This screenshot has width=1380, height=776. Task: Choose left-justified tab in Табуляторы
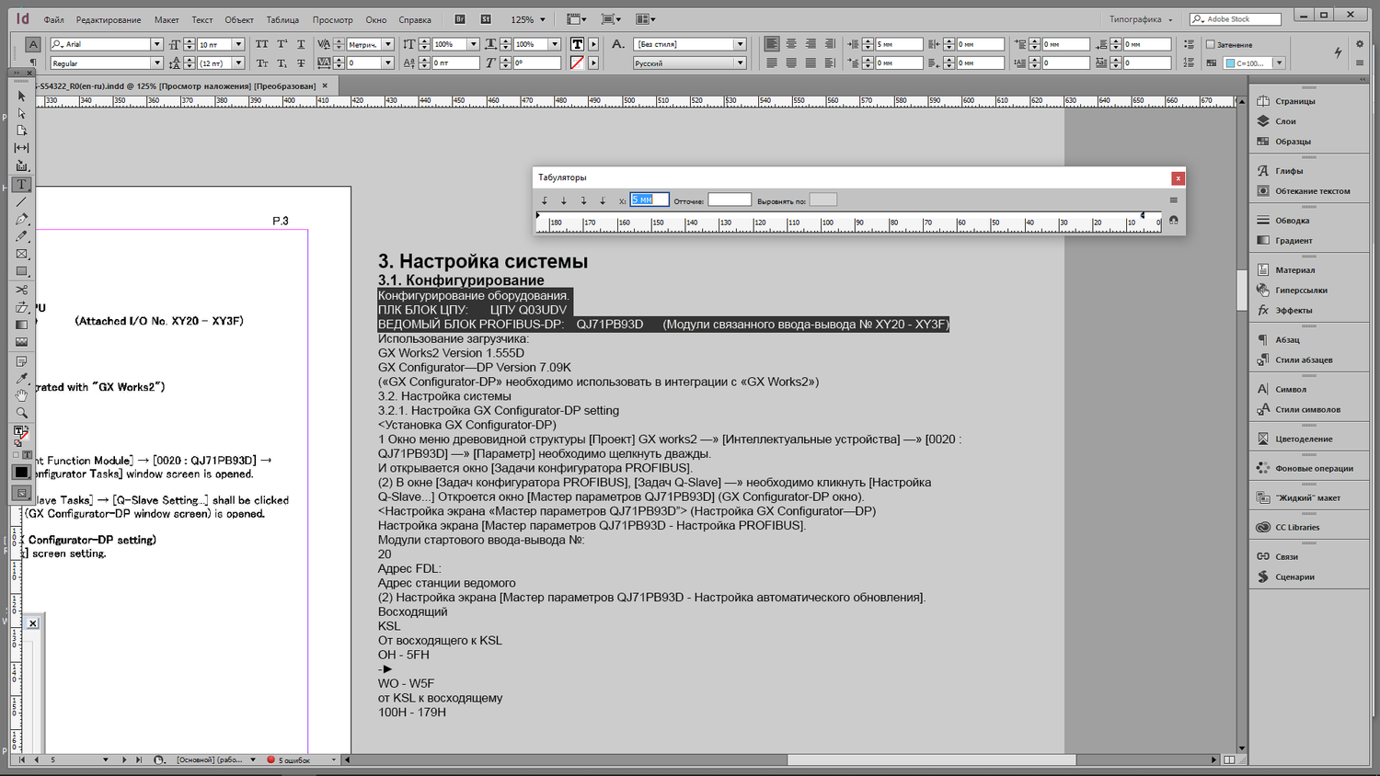pos(545,200)
